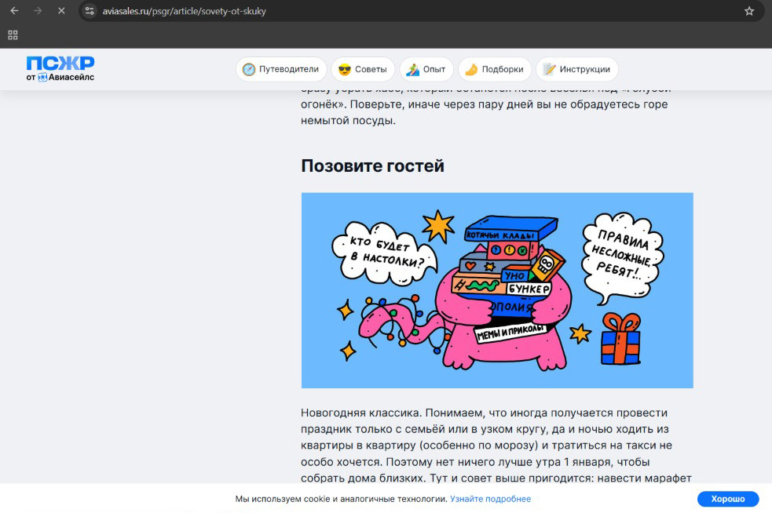Click the Позовите гостей heading
772x513 pixels.
pos(372,166)
